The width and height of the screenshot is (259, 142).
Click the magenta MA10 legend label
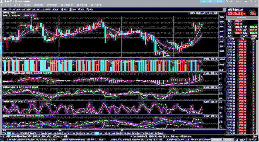tap(30, 15)
